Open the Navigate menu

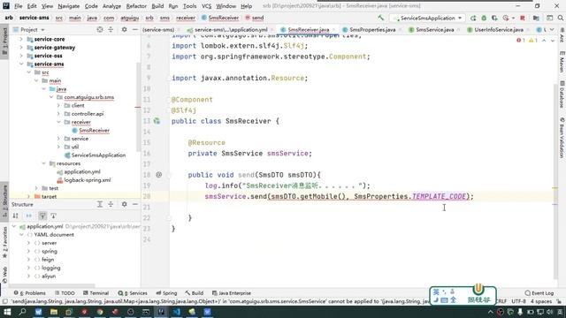click(x=69, y=6)
